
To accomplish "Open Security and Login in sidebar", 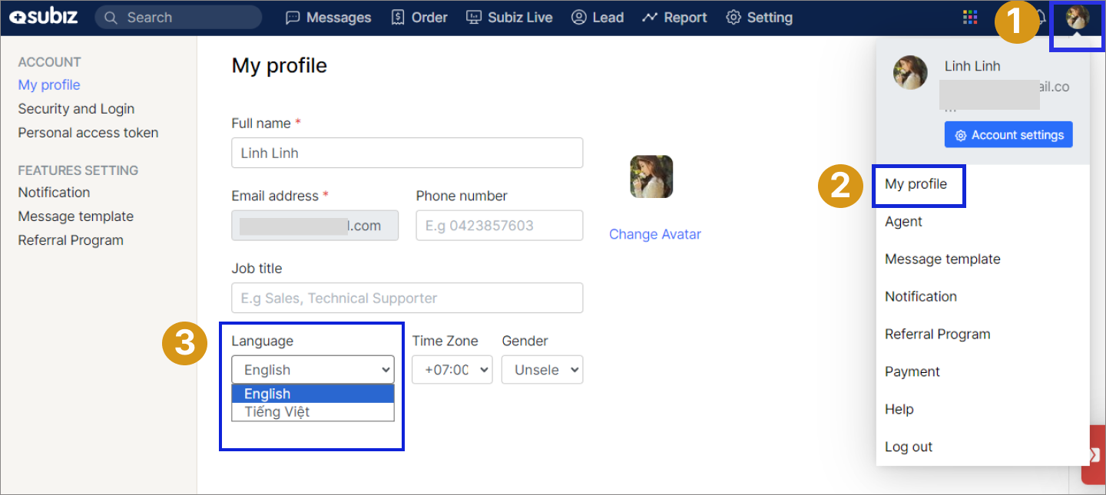I will pos(76,109).
